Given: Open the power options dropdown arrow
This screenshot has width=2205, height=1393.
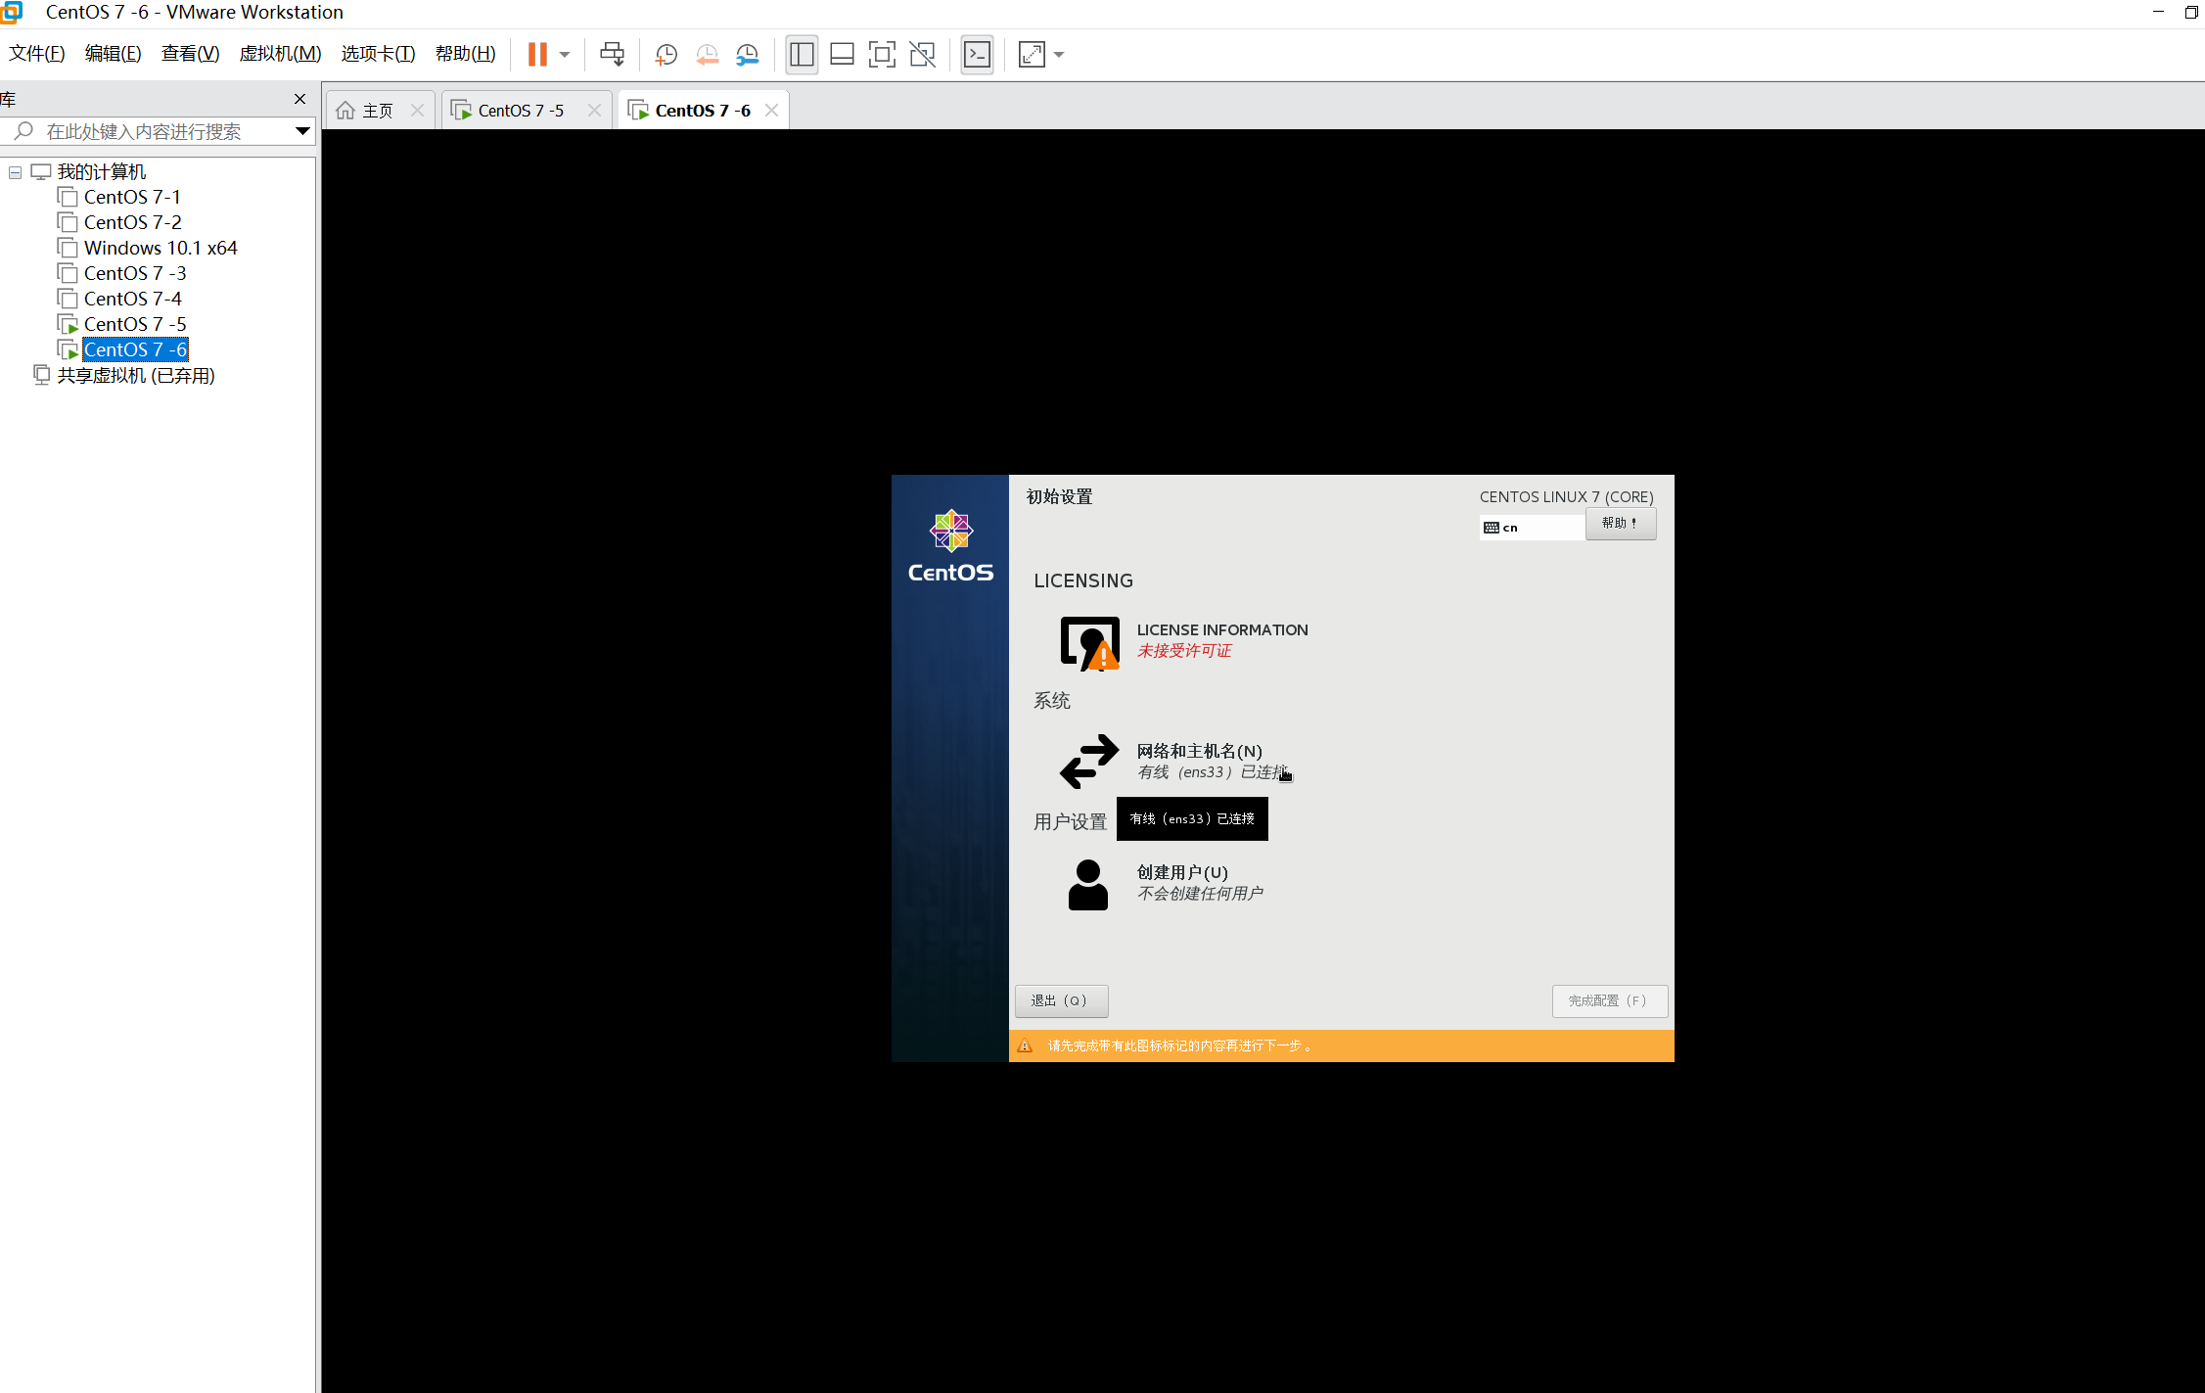Looking at the screenshot, I should (x=565, y=55).
